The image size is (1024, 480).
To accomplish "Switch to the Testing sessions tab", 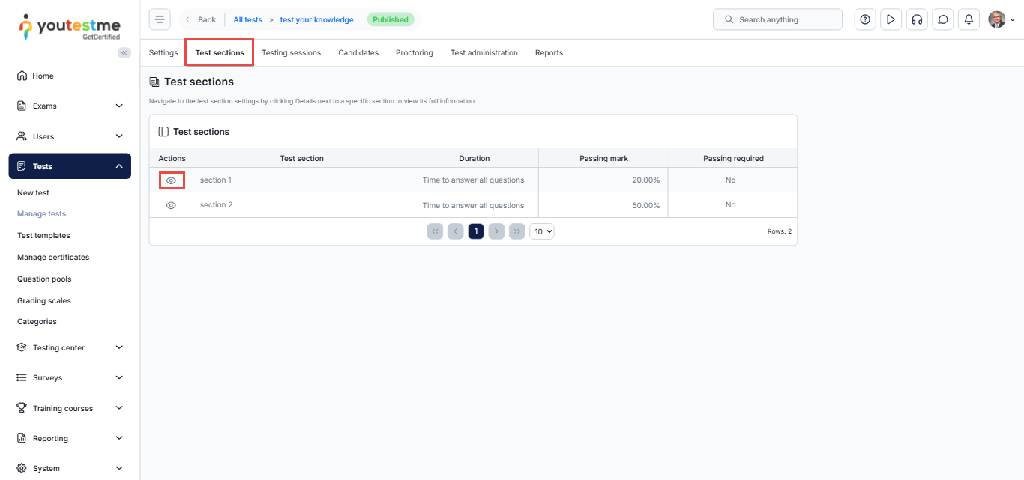I will tap(291, 53).
